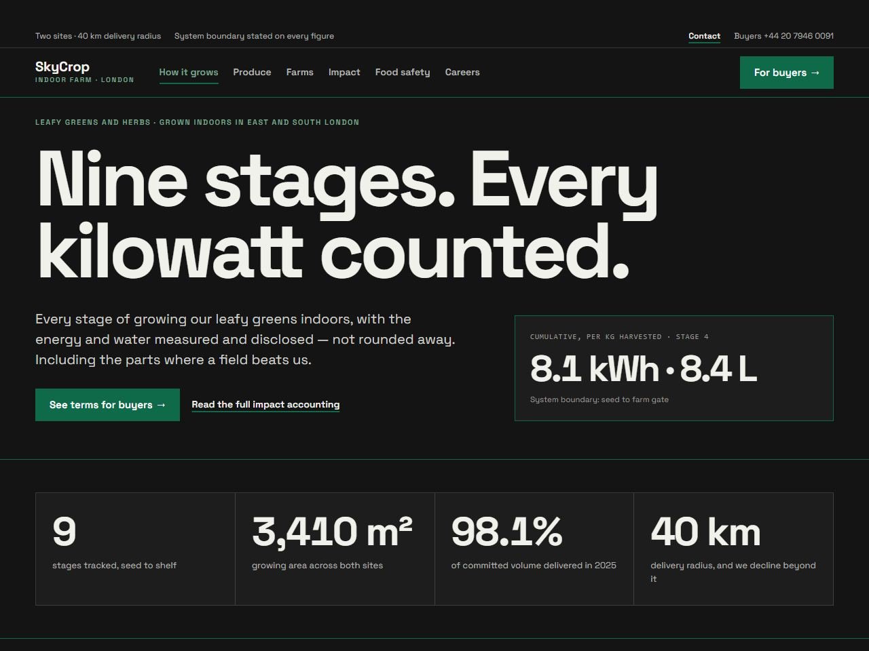This screenshot has height=651, width=869.
Task: Click the '3,410 m²' growing area stat
Action: pos(332,531)
